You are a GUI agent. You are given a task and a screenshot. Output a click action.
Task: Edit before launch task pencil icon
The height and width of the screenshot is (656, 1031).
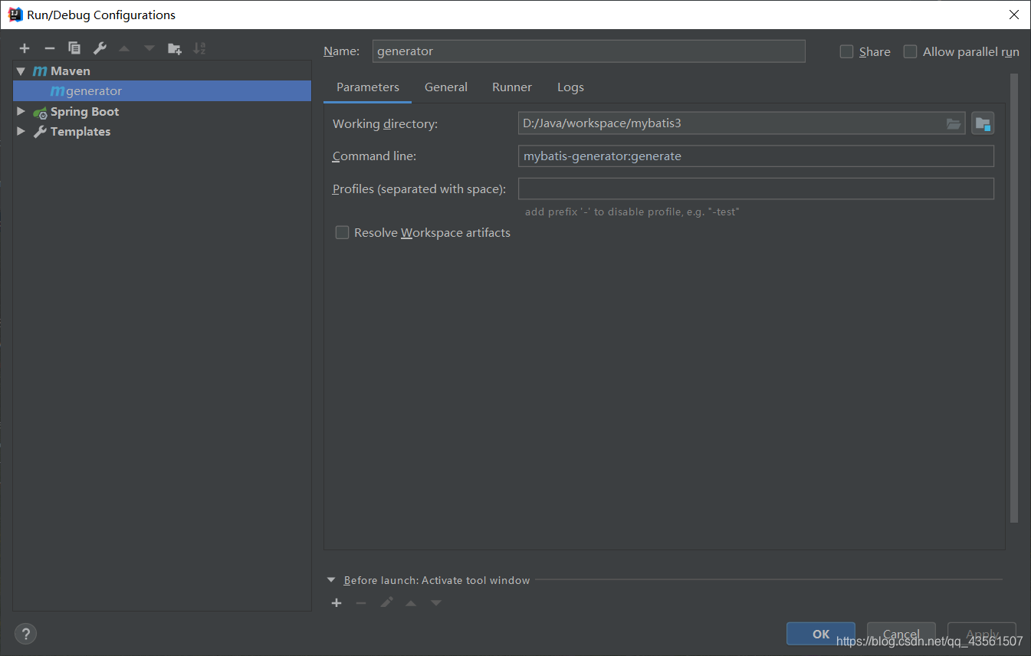pos(386,603)
